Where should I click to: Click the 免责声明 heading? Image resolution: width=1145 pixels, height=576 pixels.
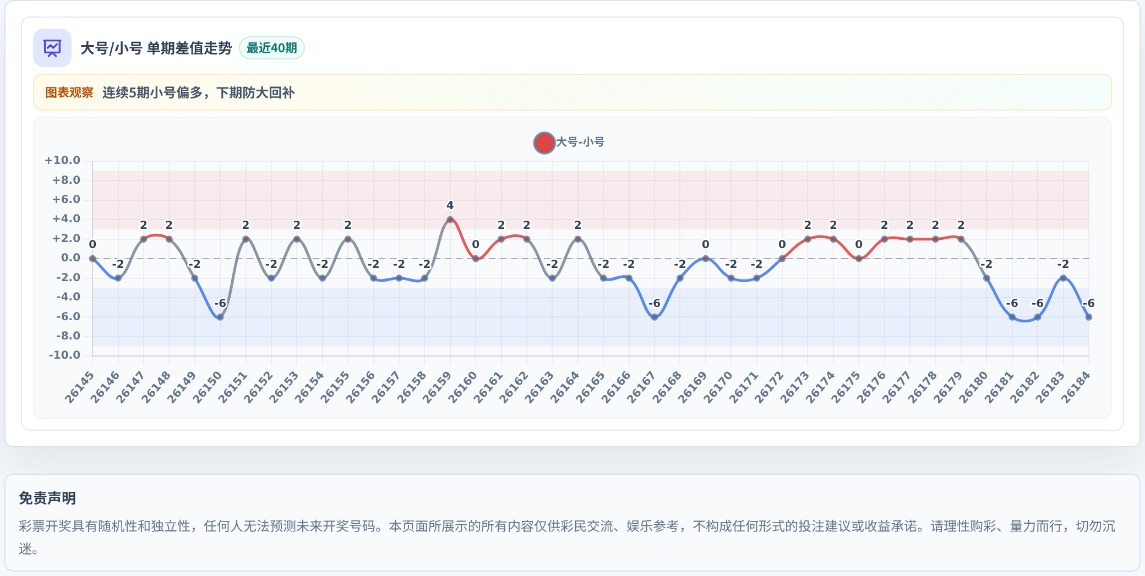coord(47,498)
